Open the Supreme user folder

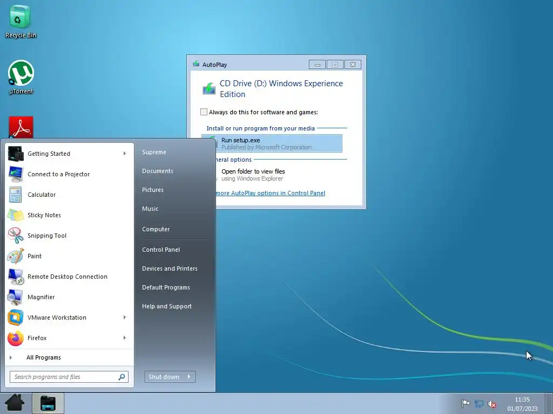pyautogui.click(x=154, y=152)
